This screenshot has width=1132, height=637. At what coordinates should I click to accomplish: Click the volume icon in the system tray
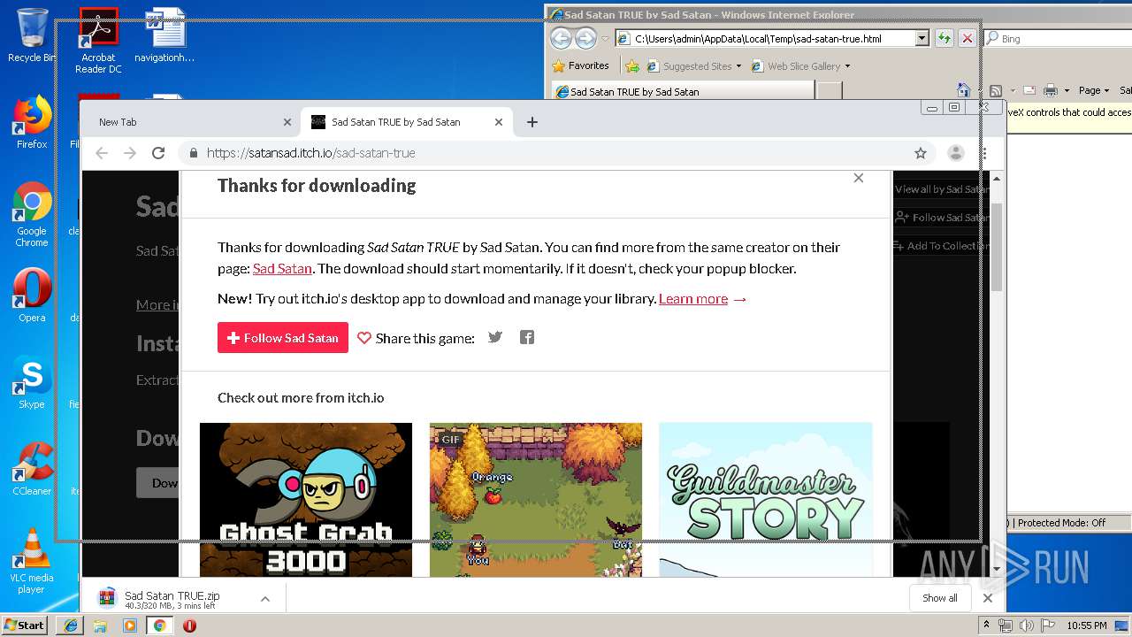pos(1026,625)
